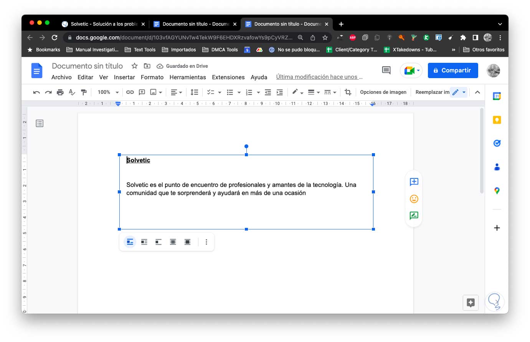Open Line and paragraph spacing
The width and height of the screenshot is (530, 342).
195,92
